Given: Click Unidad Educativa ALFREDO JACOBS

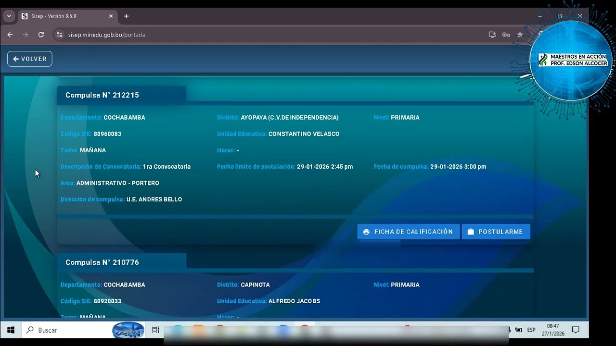Looking at the screenshot, I should coord(294,301).
